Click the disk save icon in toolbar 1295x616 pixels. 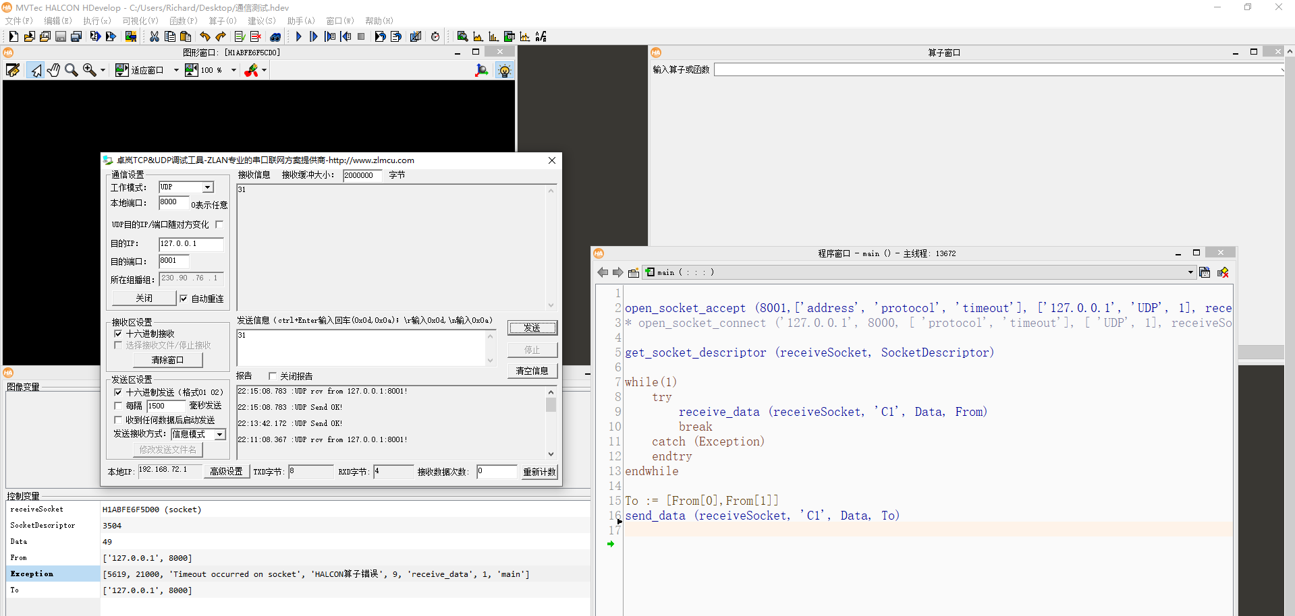tap(61, 36)
